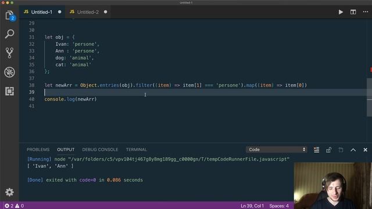The image size is (372, 209).
Task: Click the 'cat' key on line 35
Action: [59, 64]
